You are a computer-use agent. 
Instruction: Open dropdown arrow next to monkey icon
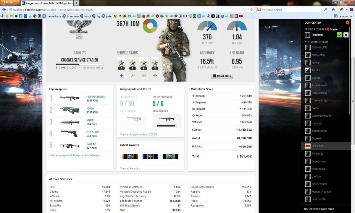pos(346,10)
